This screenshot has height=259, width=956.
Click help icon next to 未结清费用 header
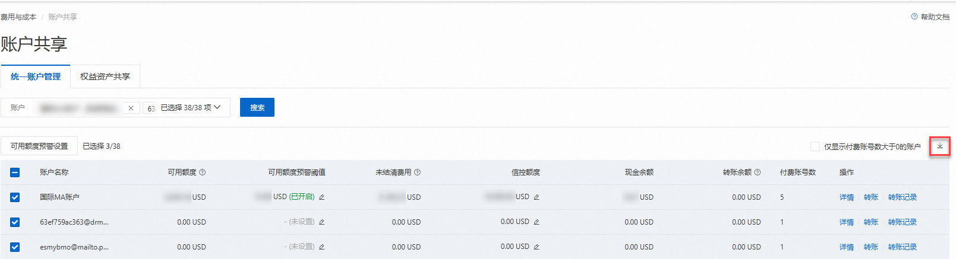click(x=418, y=172)
